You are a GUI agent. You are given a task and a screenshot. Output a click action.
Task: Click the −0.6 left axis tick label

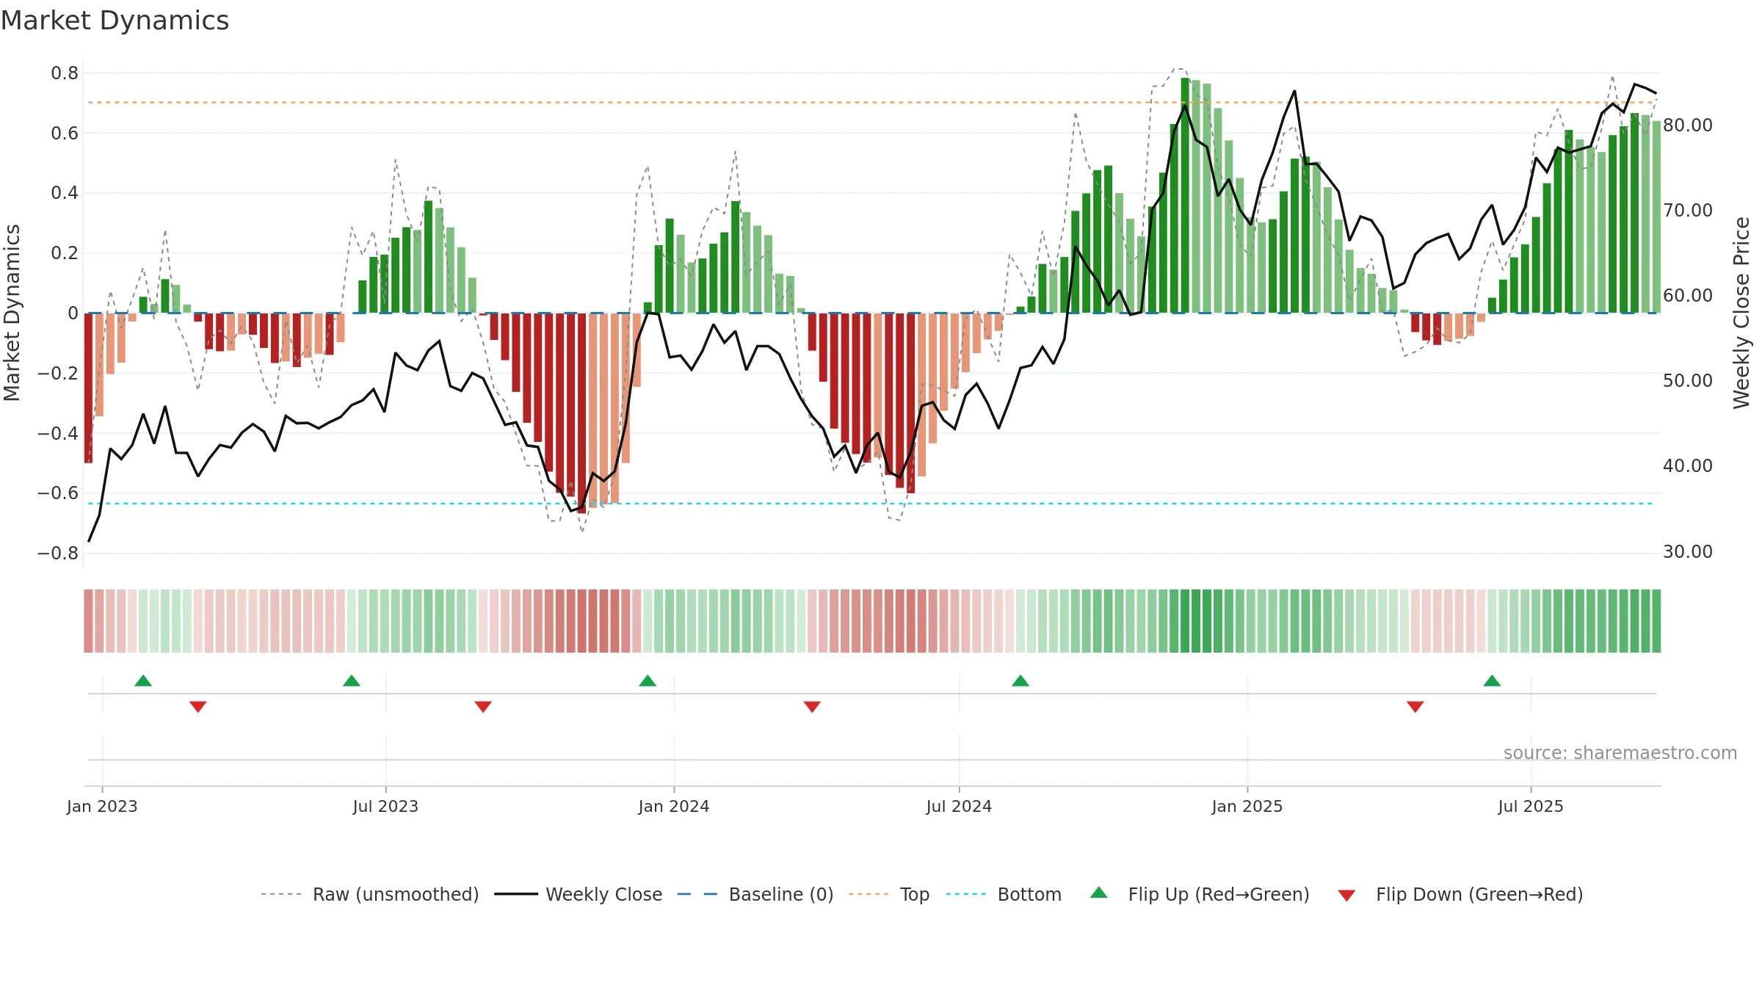point(58,493)
